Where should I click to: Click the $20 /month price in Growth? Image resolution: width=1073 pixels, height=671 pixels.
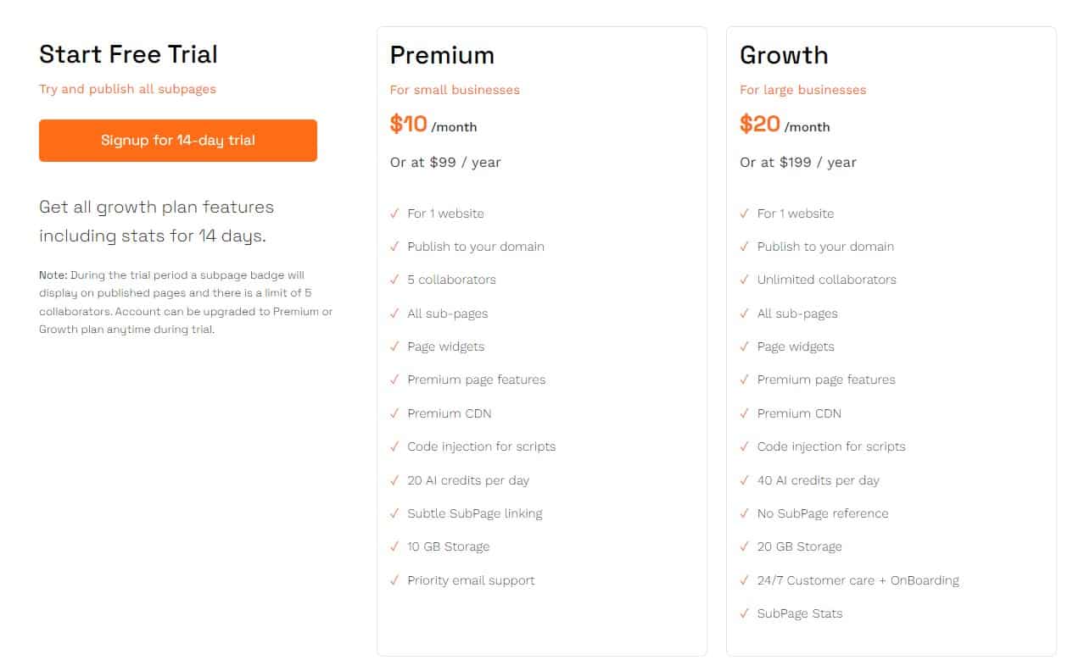coord(785,124)
